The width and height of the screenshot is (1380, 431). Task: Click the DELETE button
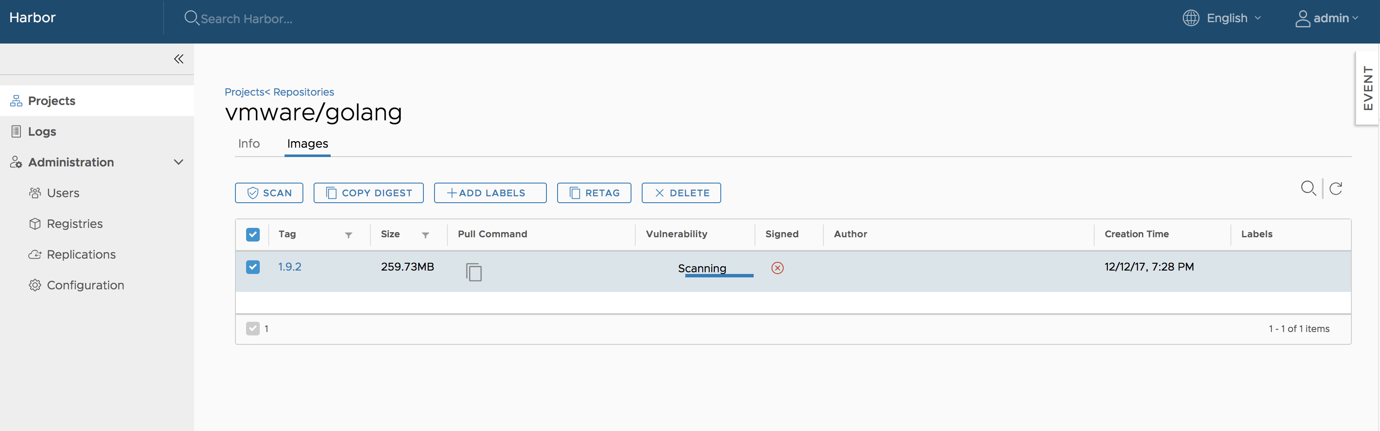681,193
